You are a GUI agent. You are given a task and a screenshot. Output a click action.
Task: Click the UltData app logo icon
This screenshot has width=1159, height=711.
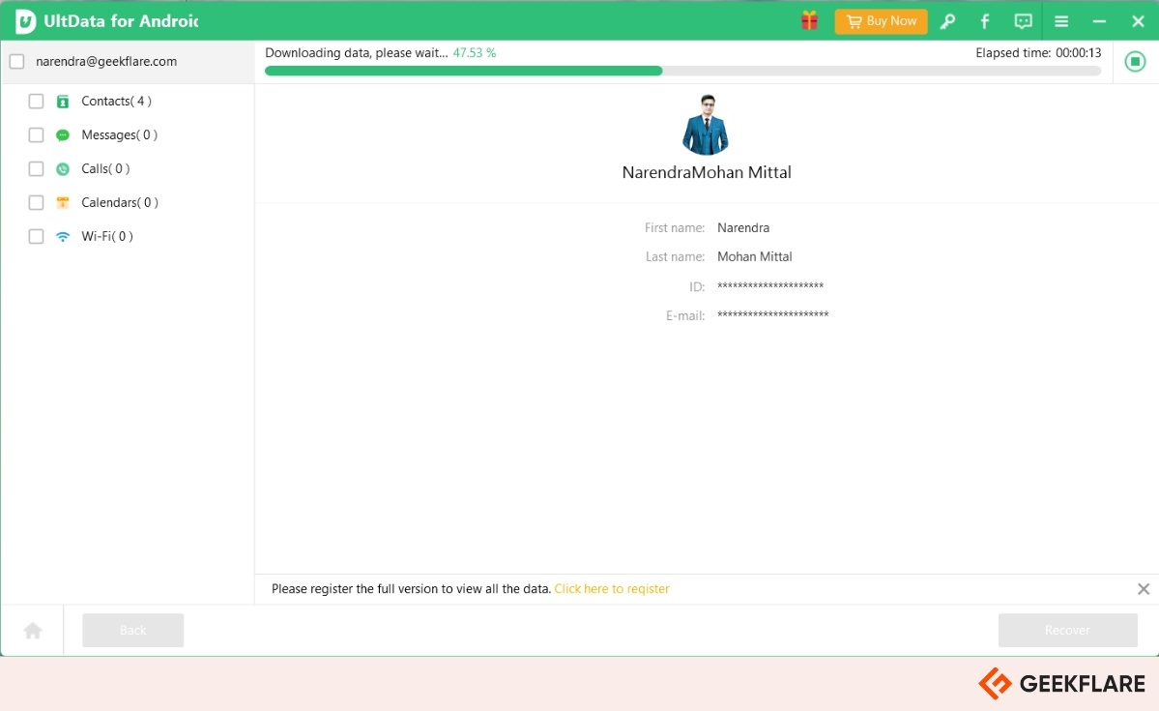pos(25,21)
